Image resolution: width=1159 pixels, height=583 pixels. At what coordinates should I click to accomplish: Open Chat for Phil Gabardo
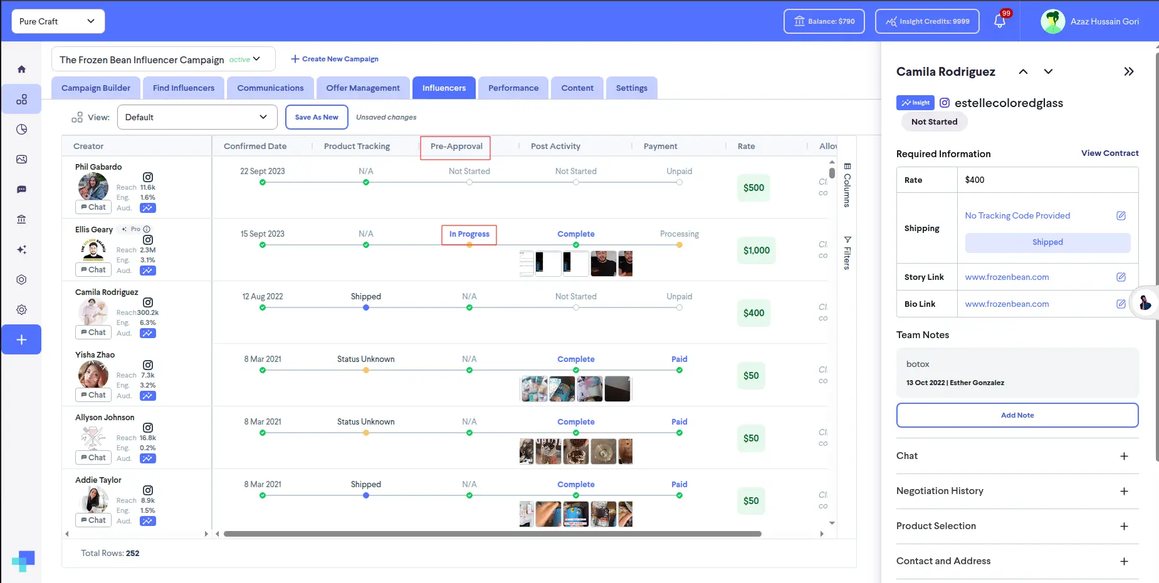pyautogui.click(x=93, y=207)
